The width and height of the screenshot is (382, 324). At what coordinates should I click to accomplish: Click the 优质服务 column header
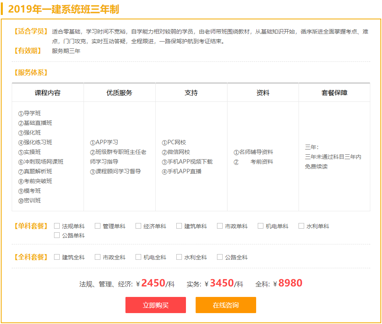click(119, 93)
